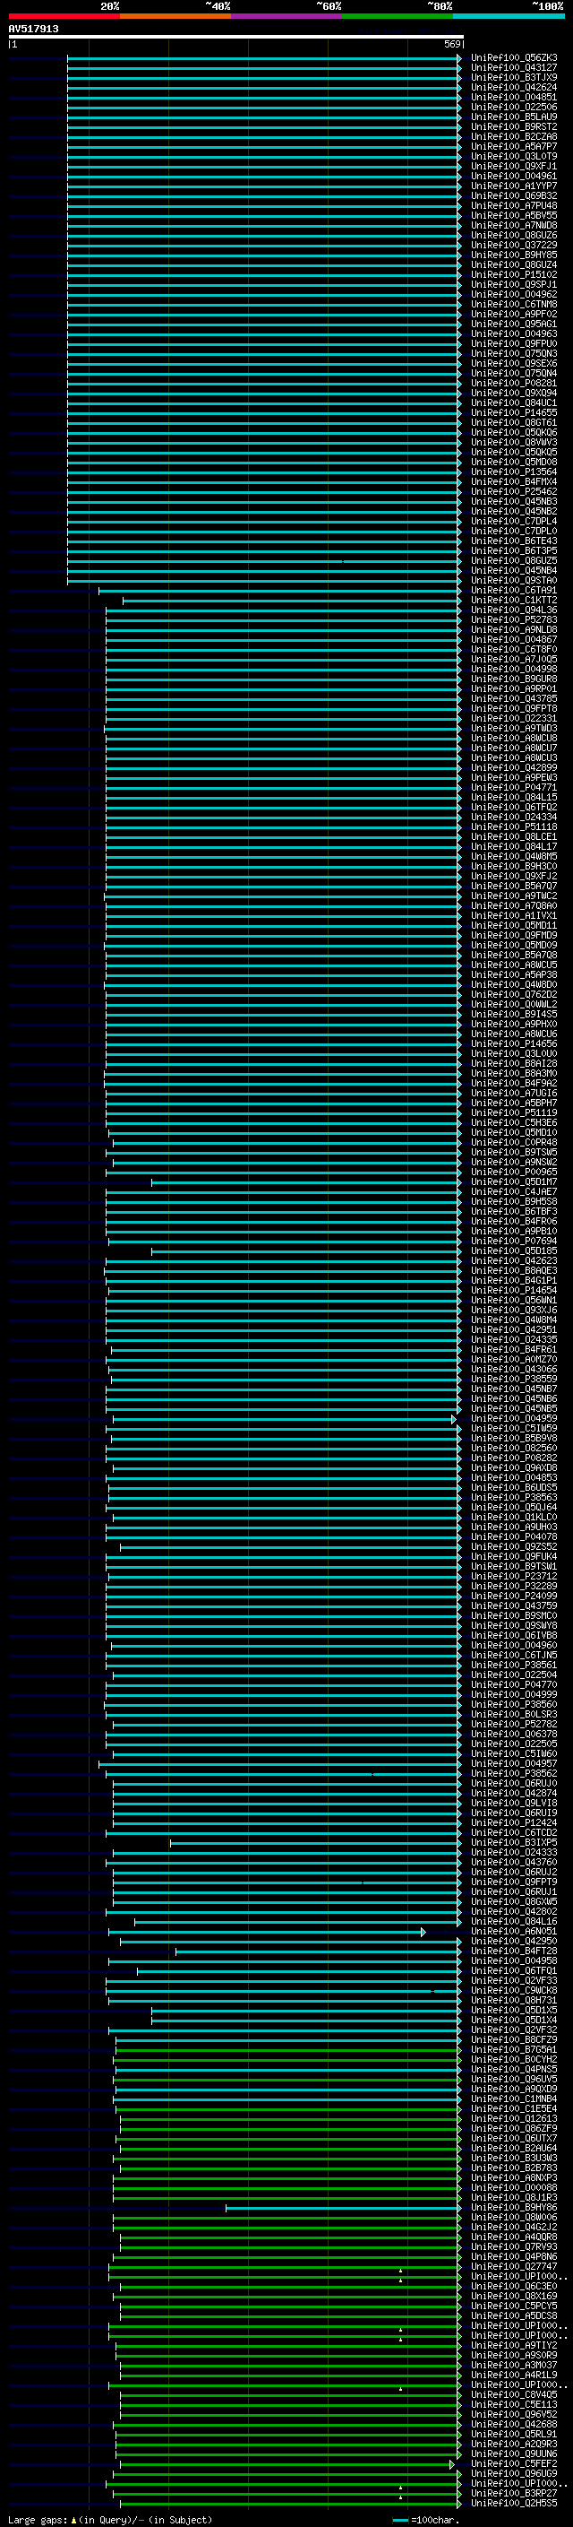This screenshot has width=573, height=2527.
Task: Click the purple ~60% legend color bar
Action: tap(286, 16)
